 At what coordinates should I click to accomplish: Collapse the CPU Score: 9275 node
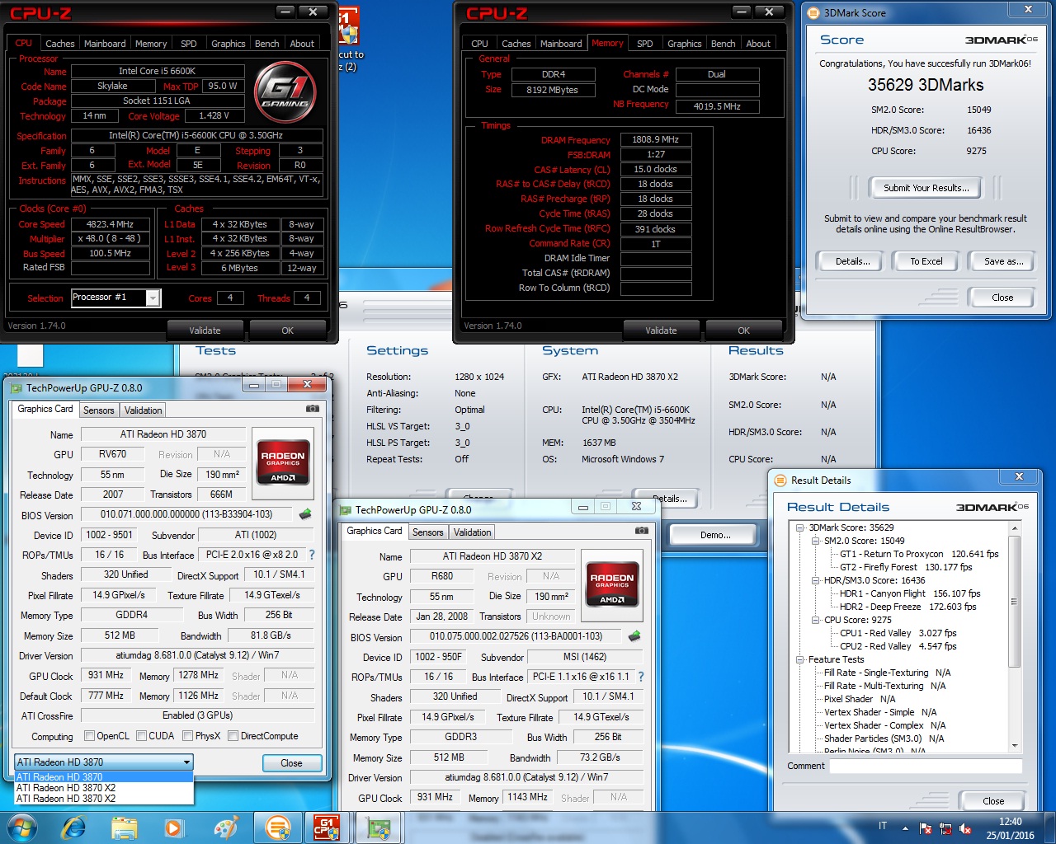pos(815,621)
